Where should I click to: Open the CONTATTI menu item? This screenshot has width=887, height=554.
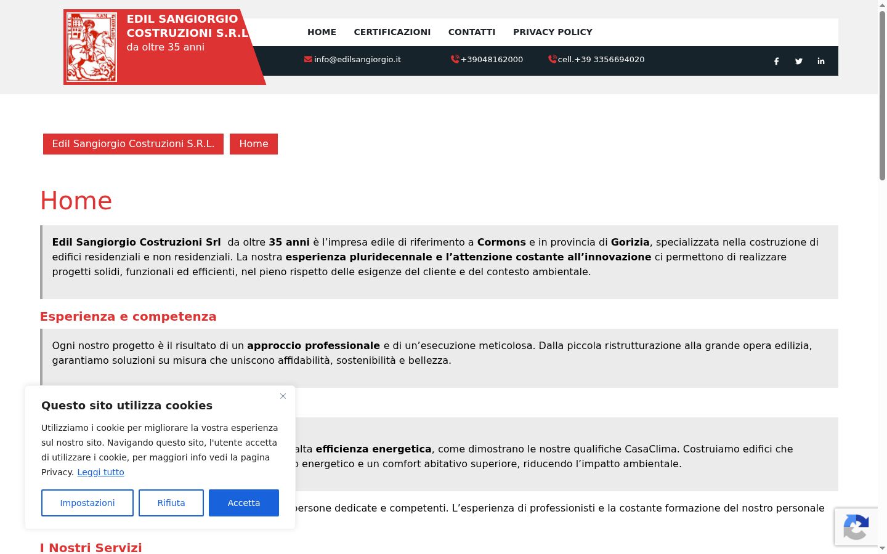coord(472,32)
